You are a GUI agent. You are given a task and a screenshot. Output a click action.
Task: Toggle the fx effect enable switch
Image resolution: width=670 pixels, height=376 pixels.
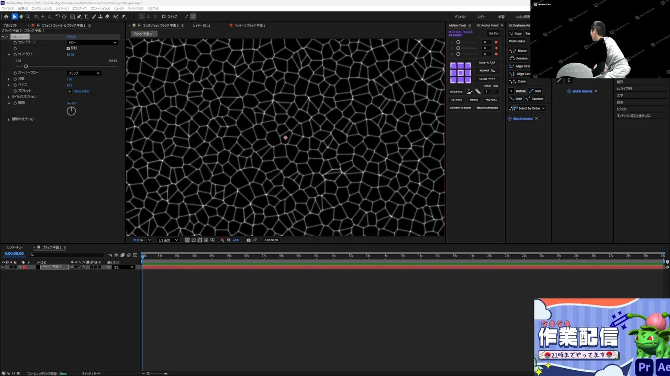7,37
